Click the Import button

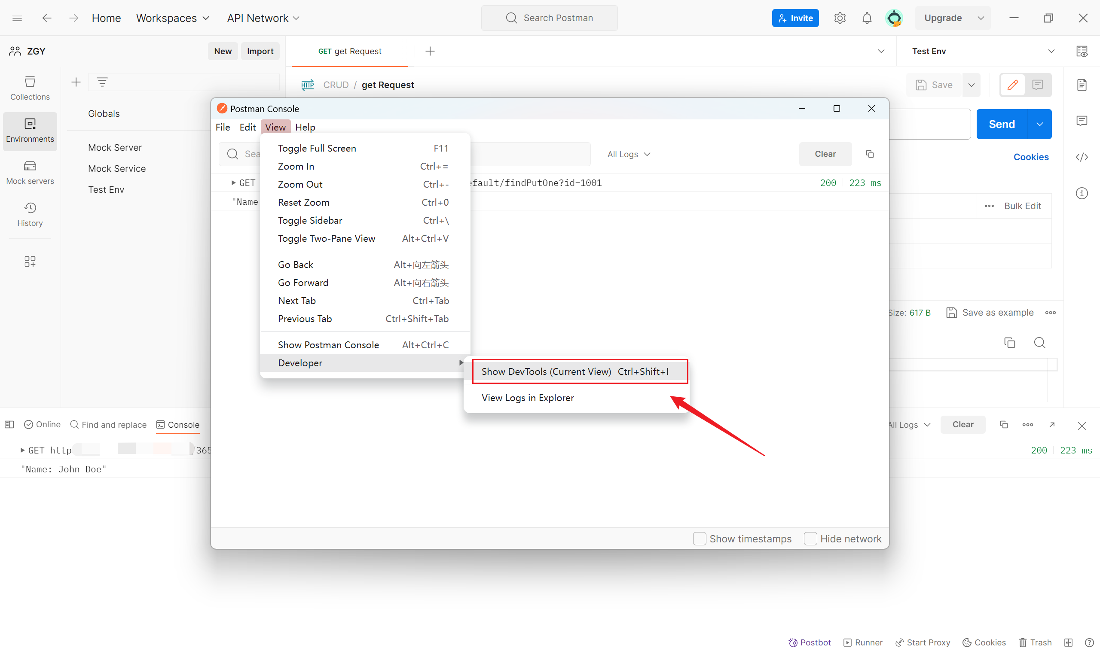(260, 52)
